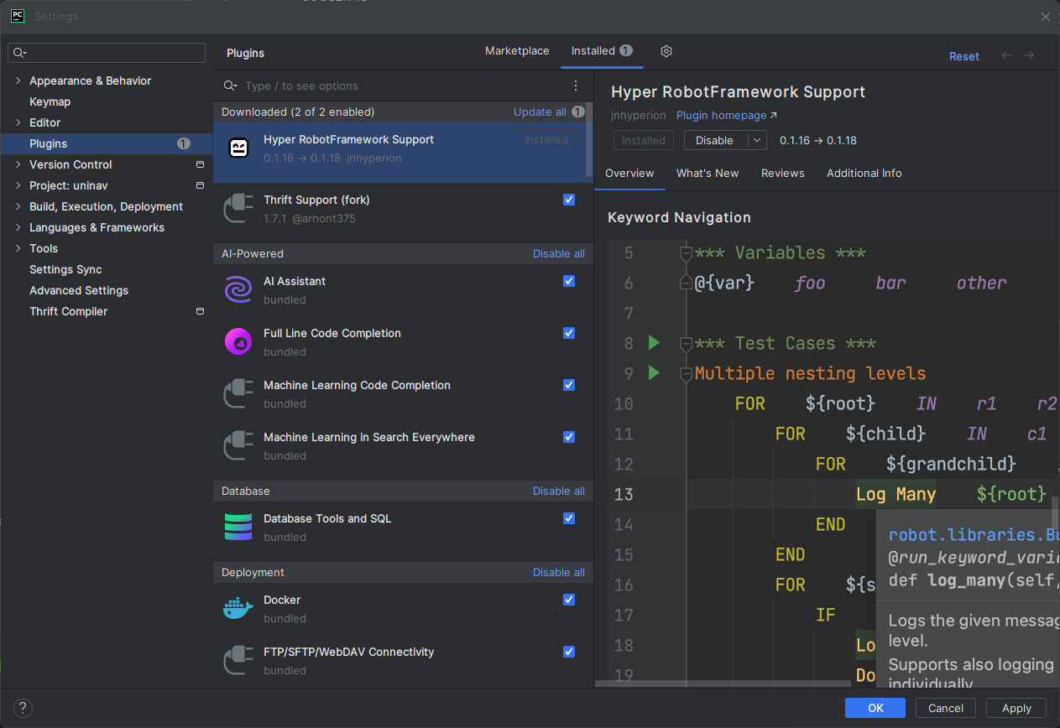Open the plugins settings gear menu

tap(666, 51)
